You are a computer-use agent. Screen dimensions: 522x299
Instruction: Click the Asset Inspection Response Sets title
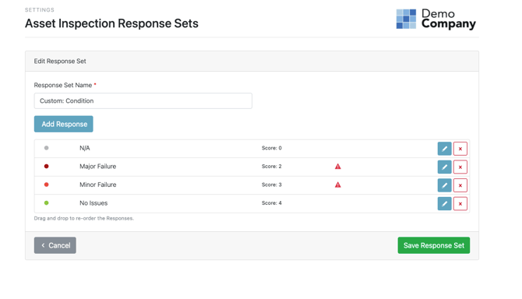click(111, 23)
